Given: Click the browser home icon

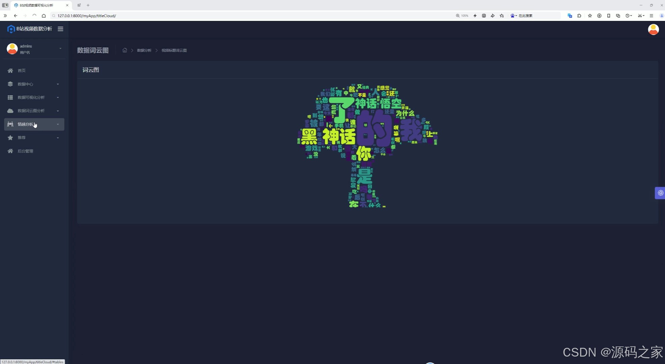Looking at the screenshot, I should [44, 16].
